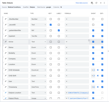Open the ICHD Shift show formula expression

click(x=93, y=76)
